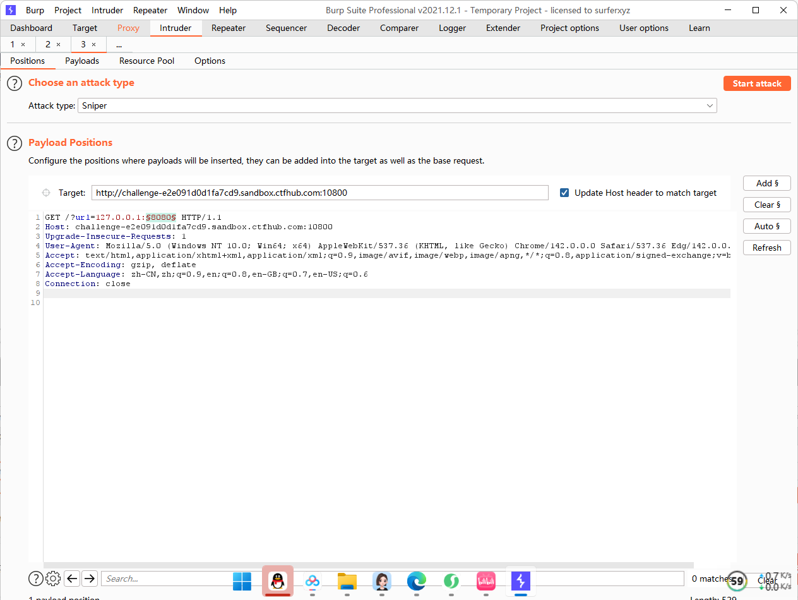Image resolution: width=798 pixels, height=600 pixels.
Task: Click the horizontal scrollbar under request editor
Action: tap(368, 565)
